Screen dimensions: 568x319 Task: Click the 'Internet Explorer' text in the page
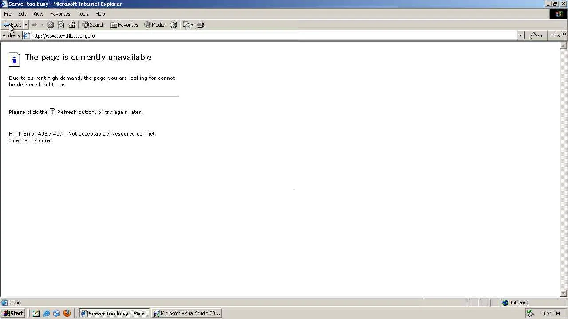click(x=31, y=140)
